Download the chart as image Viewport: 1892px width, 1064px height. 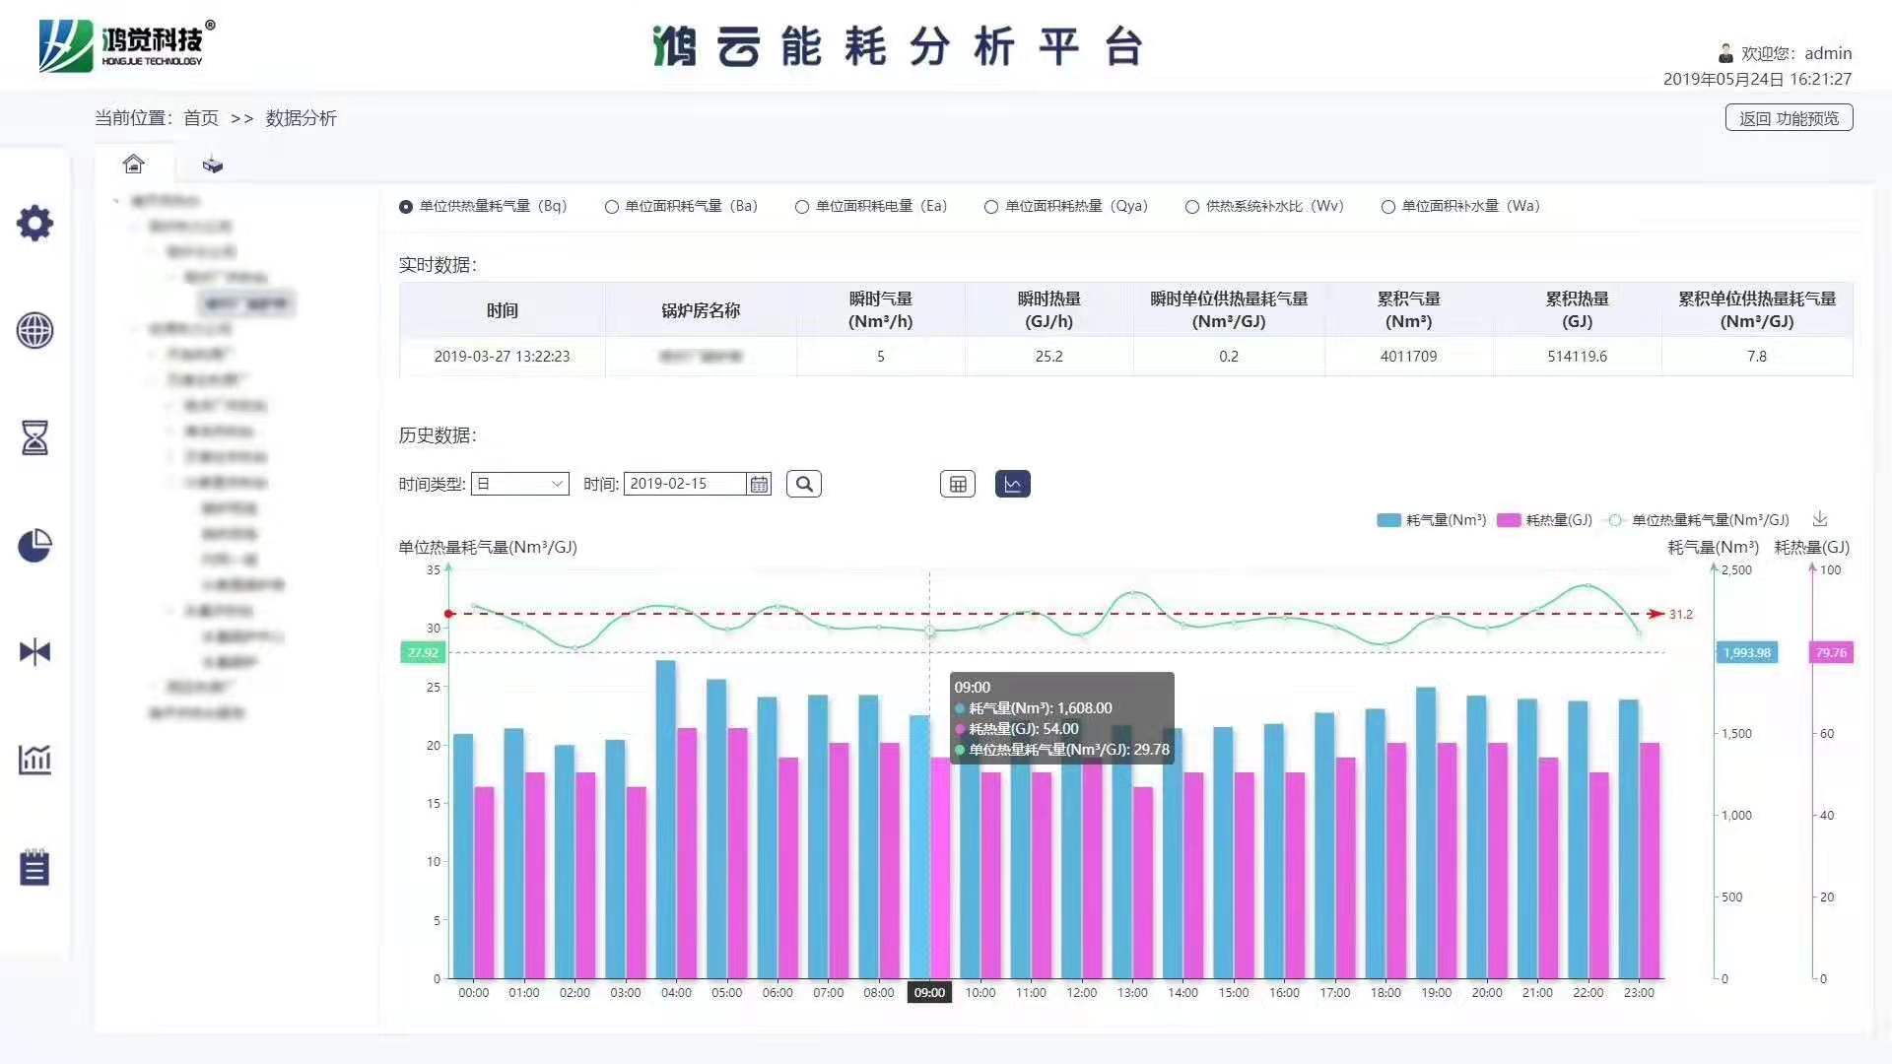point(1820,518)
